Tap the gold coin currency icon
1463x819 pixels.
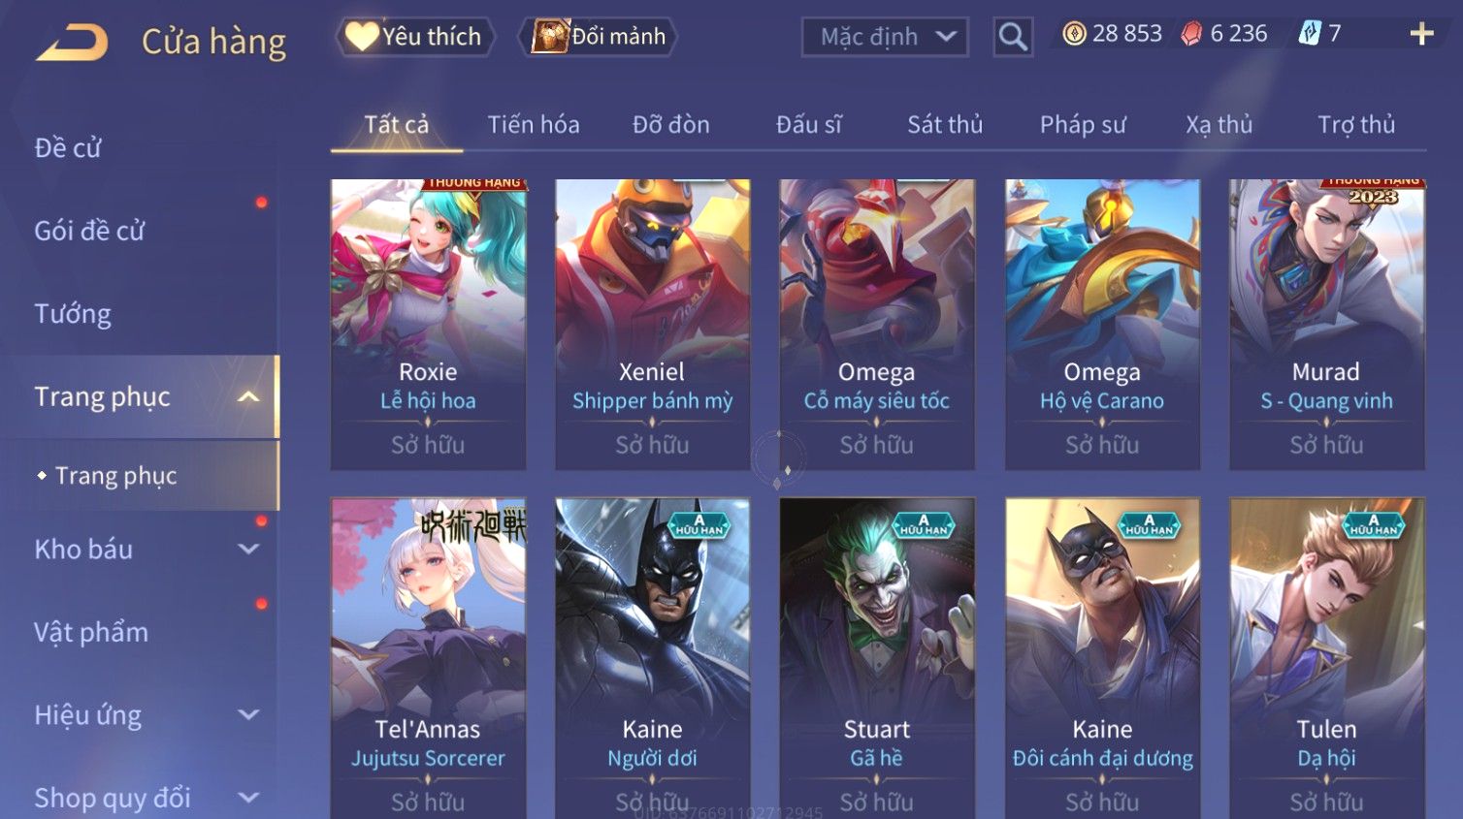point(1074,34)
